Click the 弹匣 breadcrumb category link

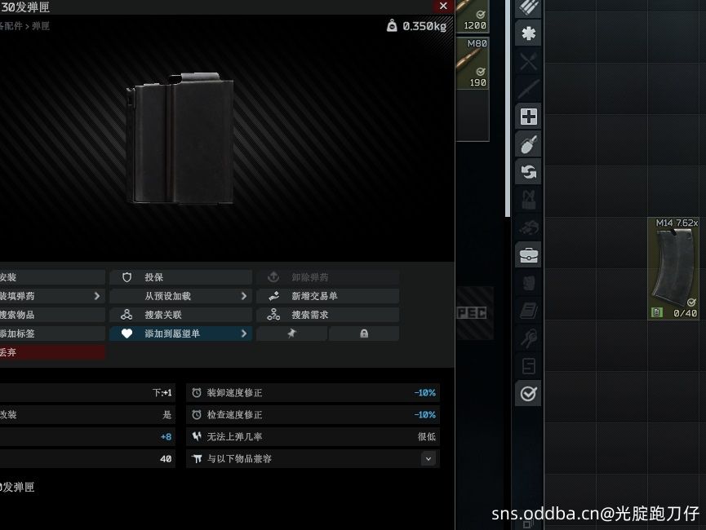click(x=41, y=26)
